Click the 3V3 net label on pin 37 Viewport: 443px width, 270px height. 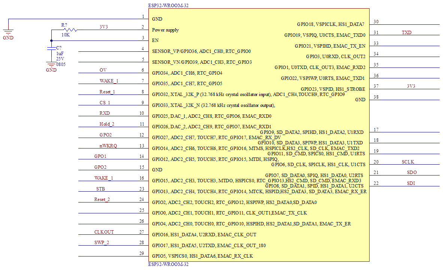pos(411,86)
